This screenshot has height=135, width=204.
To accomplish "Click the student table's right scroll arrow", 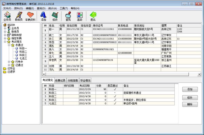I will point(199,74).
